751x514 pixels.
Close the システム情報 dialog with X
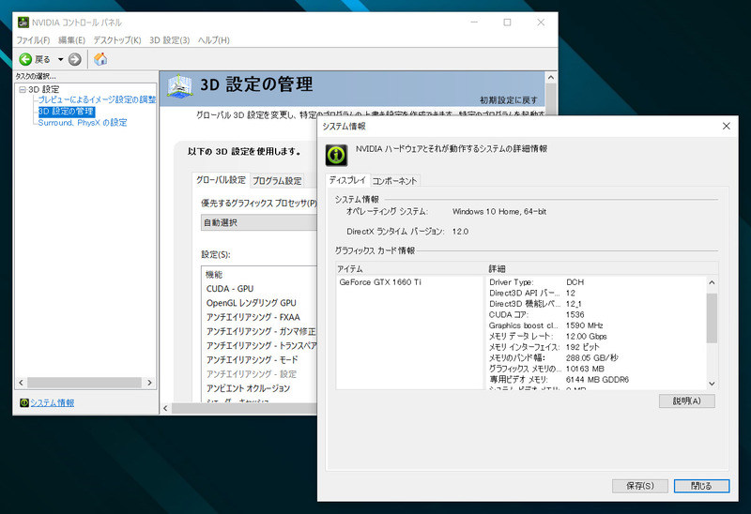click(726, 126)
